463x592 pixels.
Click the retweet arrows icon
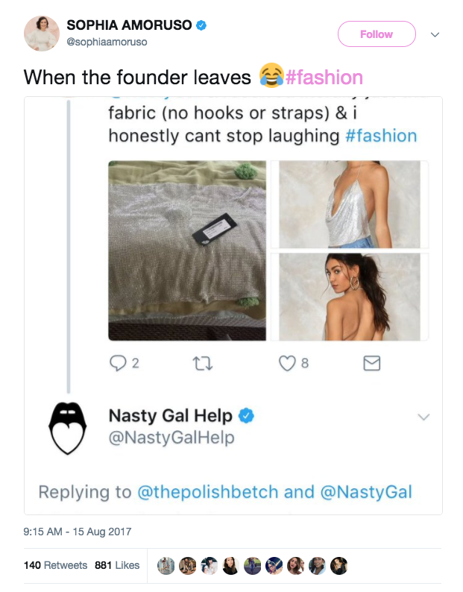click(202, 363)
